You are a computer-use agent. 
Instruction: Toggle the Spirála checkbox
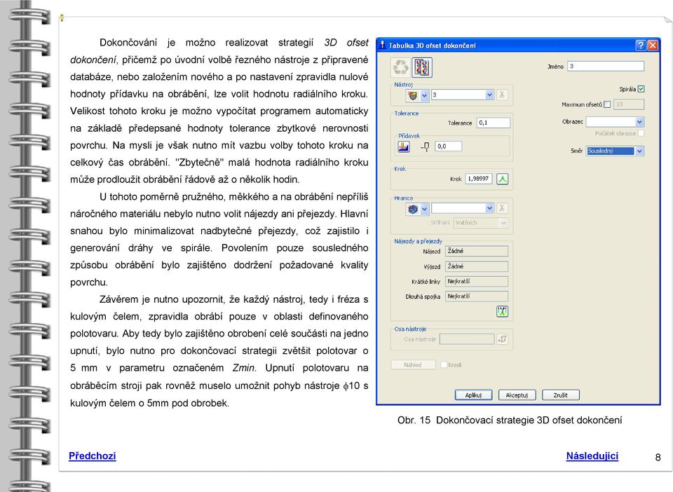click(x=641, y=89)
